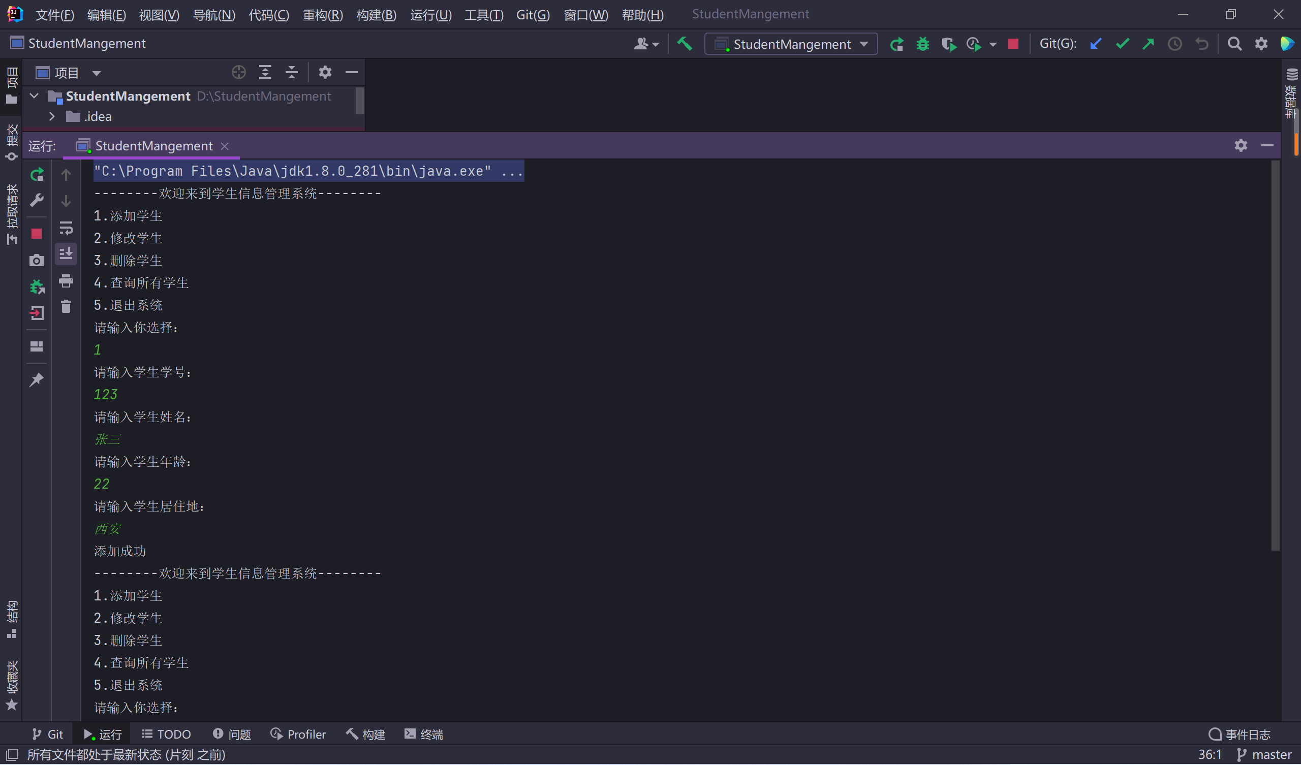This screenshot has height=765, width=1301.
Task: Open the StudentMangement run configuration dropdown
Action: coord(791,44)
